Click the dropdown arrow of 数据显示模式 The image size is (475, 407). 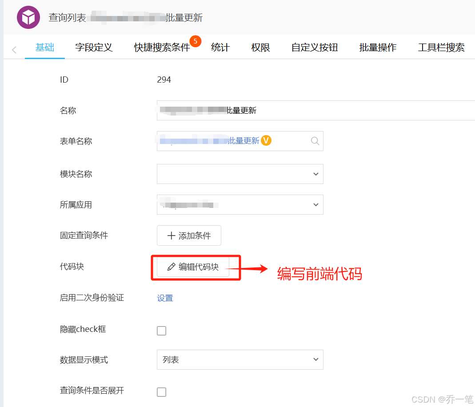click(x=315, y=359)
